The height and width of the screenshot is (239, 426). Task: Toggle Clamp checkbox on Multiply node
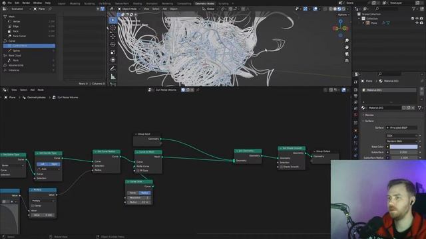pyautogui.click(x=33, y=206)
